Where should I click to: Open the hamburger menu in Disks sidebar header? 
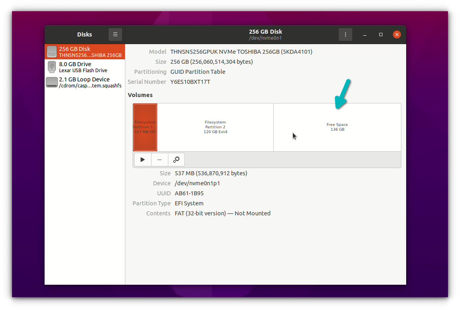coord(115,34)
